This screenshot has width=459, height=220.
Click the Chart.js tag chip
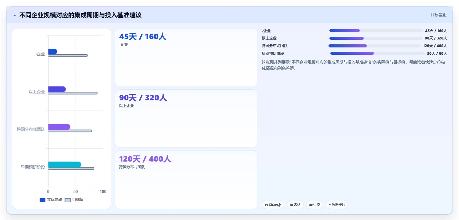(273, 205)
